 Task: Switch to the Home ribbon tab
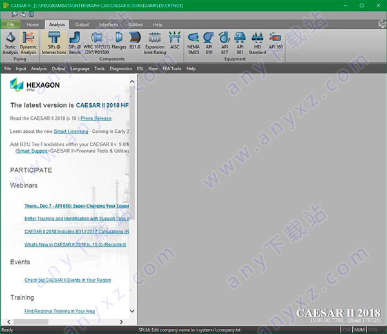33,25
